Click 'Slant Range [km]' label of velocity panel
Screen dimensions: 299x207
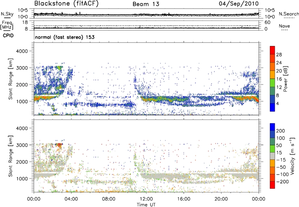click(x=10, y=156)
